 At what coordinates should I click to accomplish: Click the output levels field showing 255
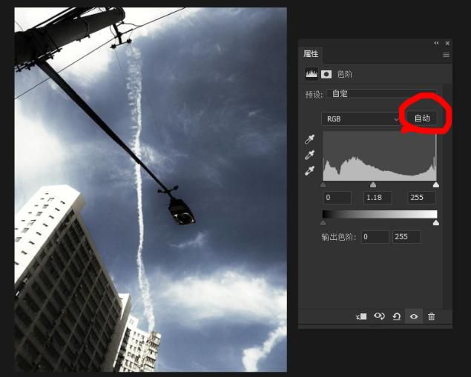pos(406,237)
